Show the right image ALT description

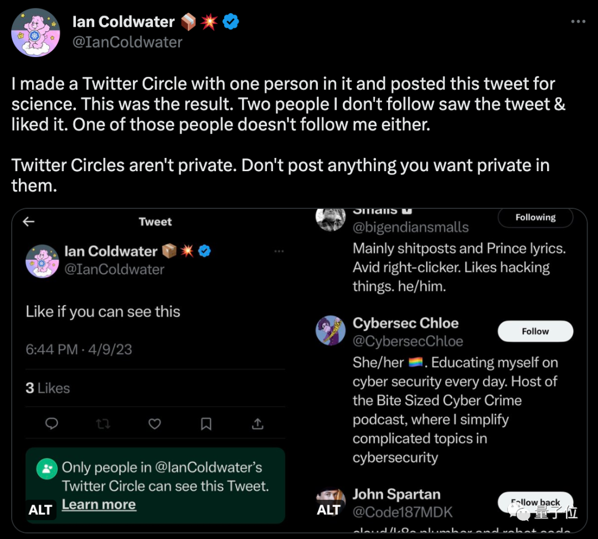click(328, 510)
